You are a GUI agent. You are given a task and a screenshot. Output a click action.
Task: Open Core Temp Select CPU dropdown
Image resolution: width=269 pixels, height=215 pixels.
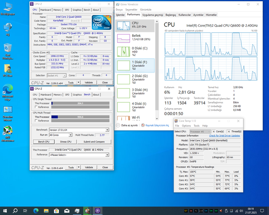200,131
